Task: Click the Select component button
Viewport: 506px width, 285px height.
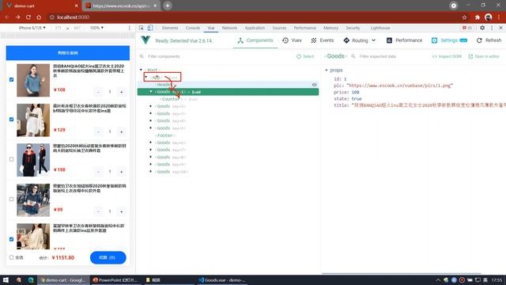Action: tap(305, 56)
